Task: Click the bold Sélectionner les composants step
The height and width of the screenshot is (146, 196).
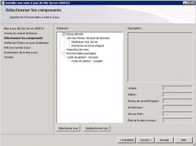Action: coord(24,38)
